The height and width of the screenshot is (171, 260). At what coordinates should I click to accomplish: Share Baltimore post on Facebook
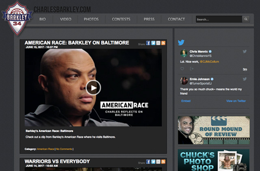tap(148, 43)
